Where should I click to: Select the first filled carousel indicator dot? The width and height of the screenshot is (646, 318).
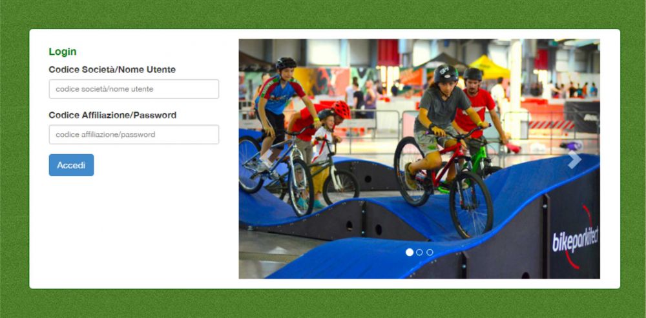[409, 252]
